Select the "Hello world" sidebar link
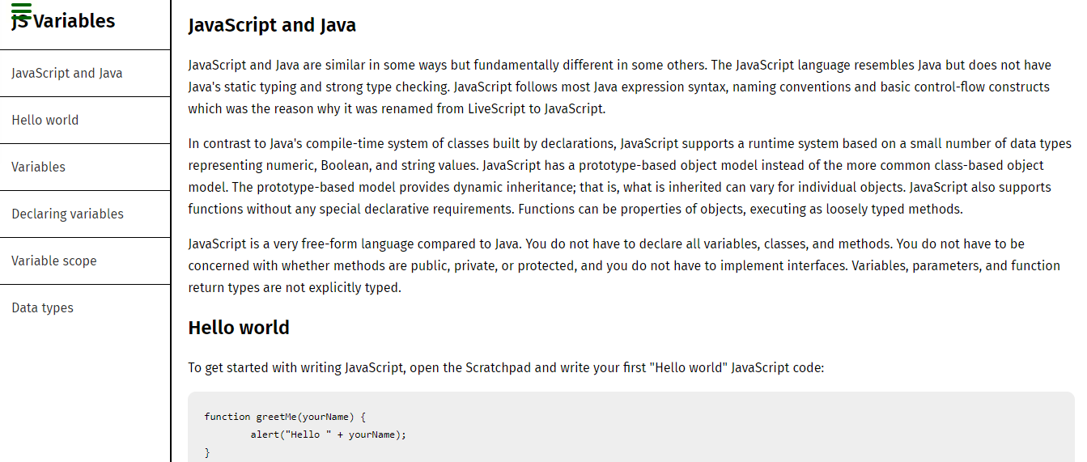The width and height of the screenshot is (1087, 462). tap(45, 121)
